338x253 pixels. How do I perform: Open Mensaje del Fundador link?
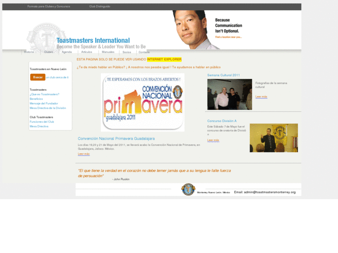click(x=44, y=104)
